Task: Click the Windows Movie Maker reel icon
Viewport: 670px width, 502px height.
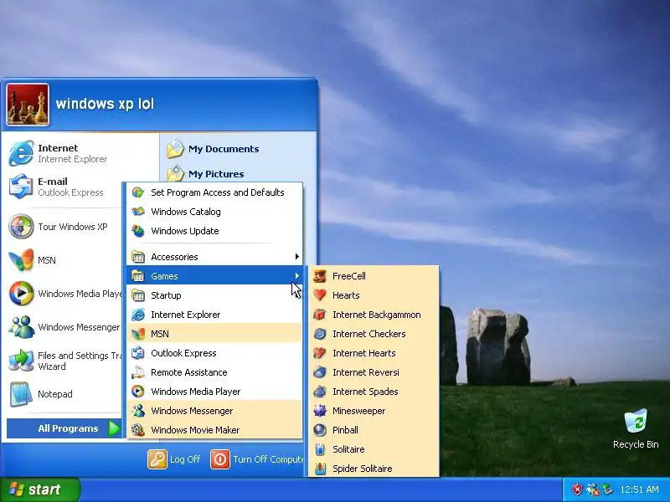Action: click(138, 430)
